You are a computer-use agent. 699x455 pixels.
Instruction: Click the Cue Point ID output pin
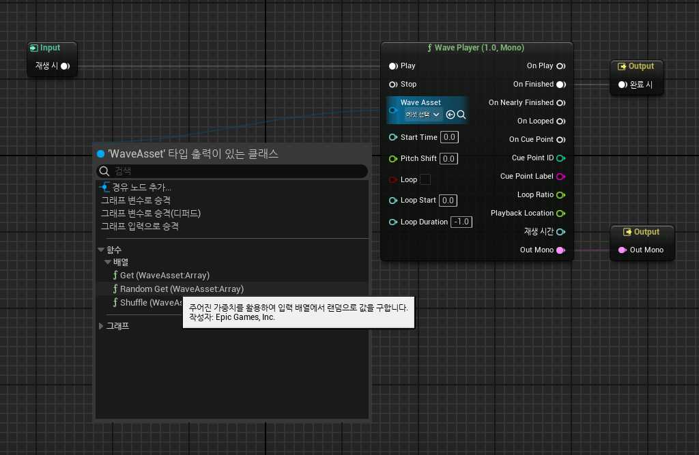pyautogui.click(x=561, y=158)
